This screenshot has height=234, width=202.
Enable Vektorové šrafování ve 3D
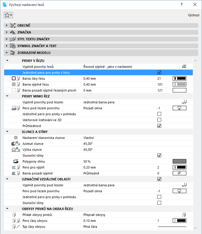(x=159, y=120)
